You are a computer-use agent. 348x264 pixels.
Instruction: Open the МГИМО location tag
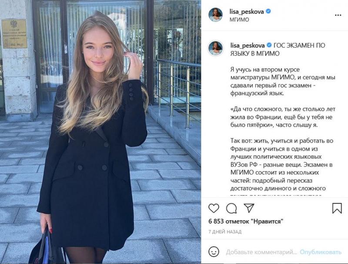(x=239, y=20)
